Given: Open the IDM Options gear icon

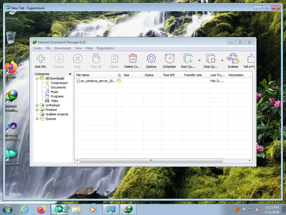Looking at the screenshot, I should (151, 59).
